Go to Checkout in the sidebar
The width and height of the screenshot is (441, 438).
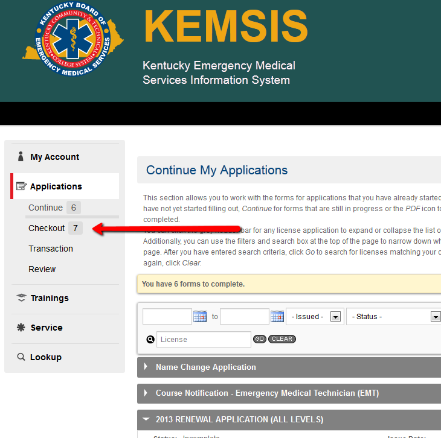(x=47, y=228)
